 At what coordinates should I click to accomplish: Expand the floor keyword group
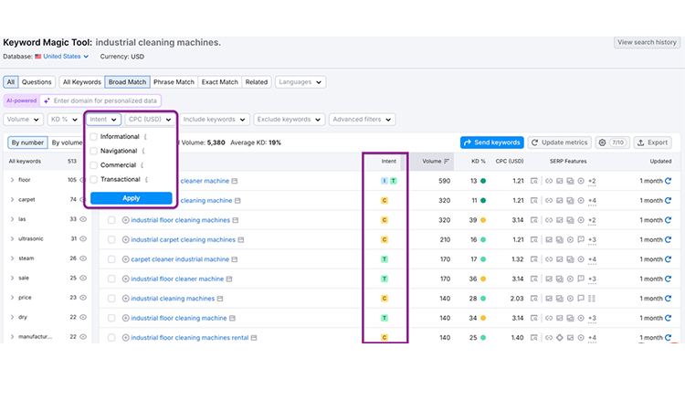tap(12, 180)
